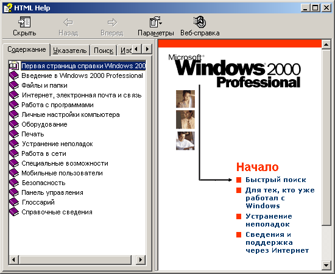This screenshot has height=274, width=335.
Task: Click the book icon beside Специальные возможности
Action: point(14,163)
